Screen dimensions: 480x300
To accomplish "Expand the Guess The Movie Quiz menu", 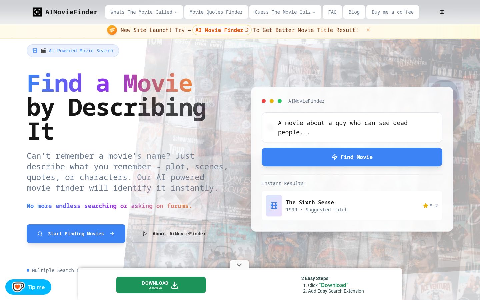I will [285, 12].
